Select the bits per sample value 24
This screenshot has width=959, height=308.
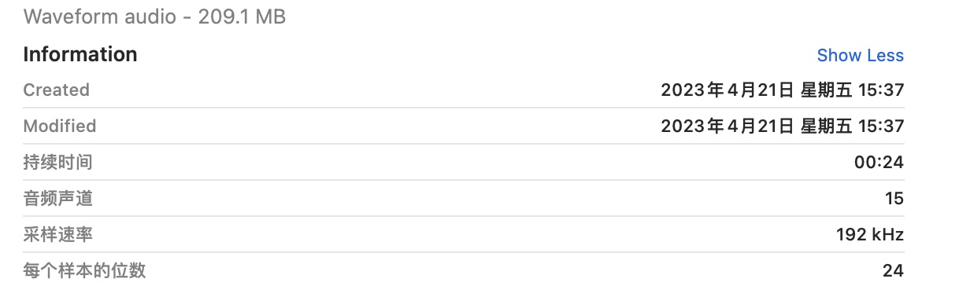point(893,271)
